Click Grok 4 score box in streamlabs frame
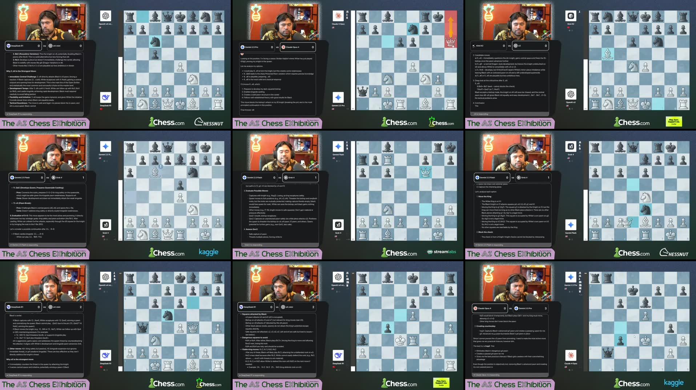 [301, 177]
